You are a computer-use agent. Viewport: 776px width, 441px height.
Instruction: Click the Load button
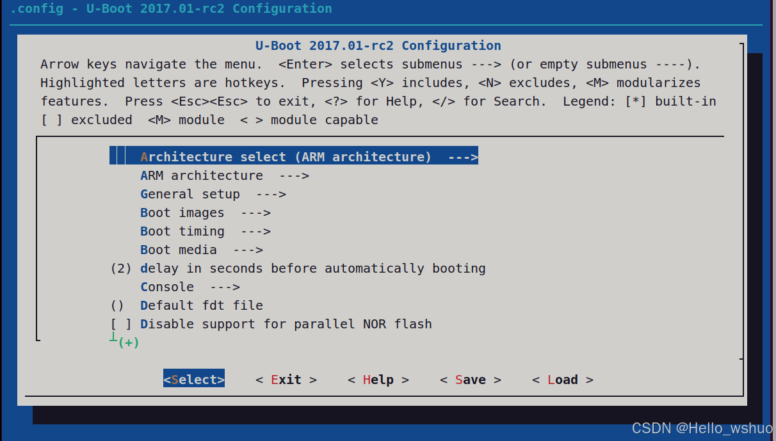[x=563, y=380]
